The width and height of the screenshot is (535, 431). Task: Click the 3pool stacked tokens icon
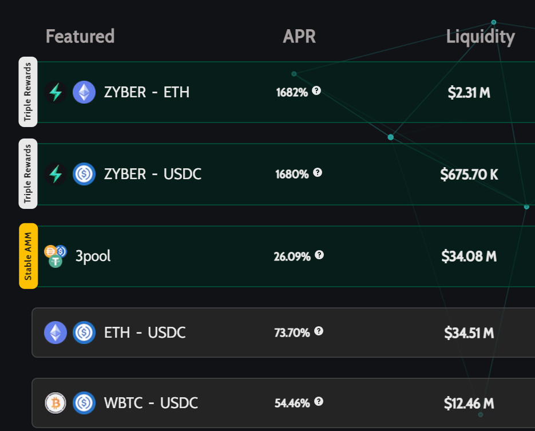pyautogui.click(x=56, y=256)
